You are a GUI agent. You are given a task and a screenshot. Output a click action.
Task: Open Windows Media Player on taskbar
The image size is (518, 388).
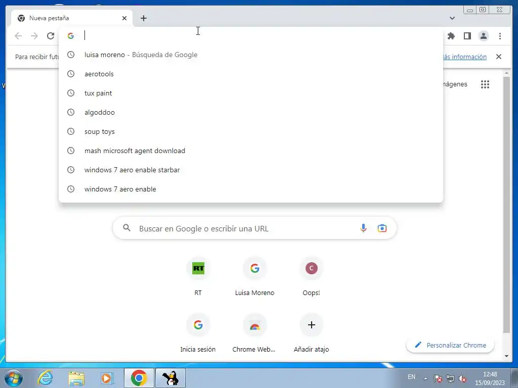point(107,378)
